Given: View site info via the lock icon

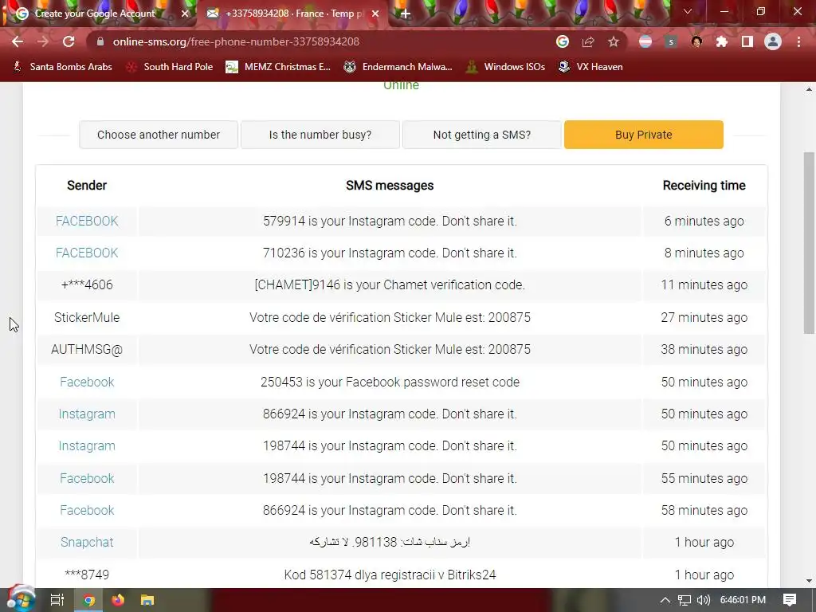Looking at the screenshot, I should 100,41.
